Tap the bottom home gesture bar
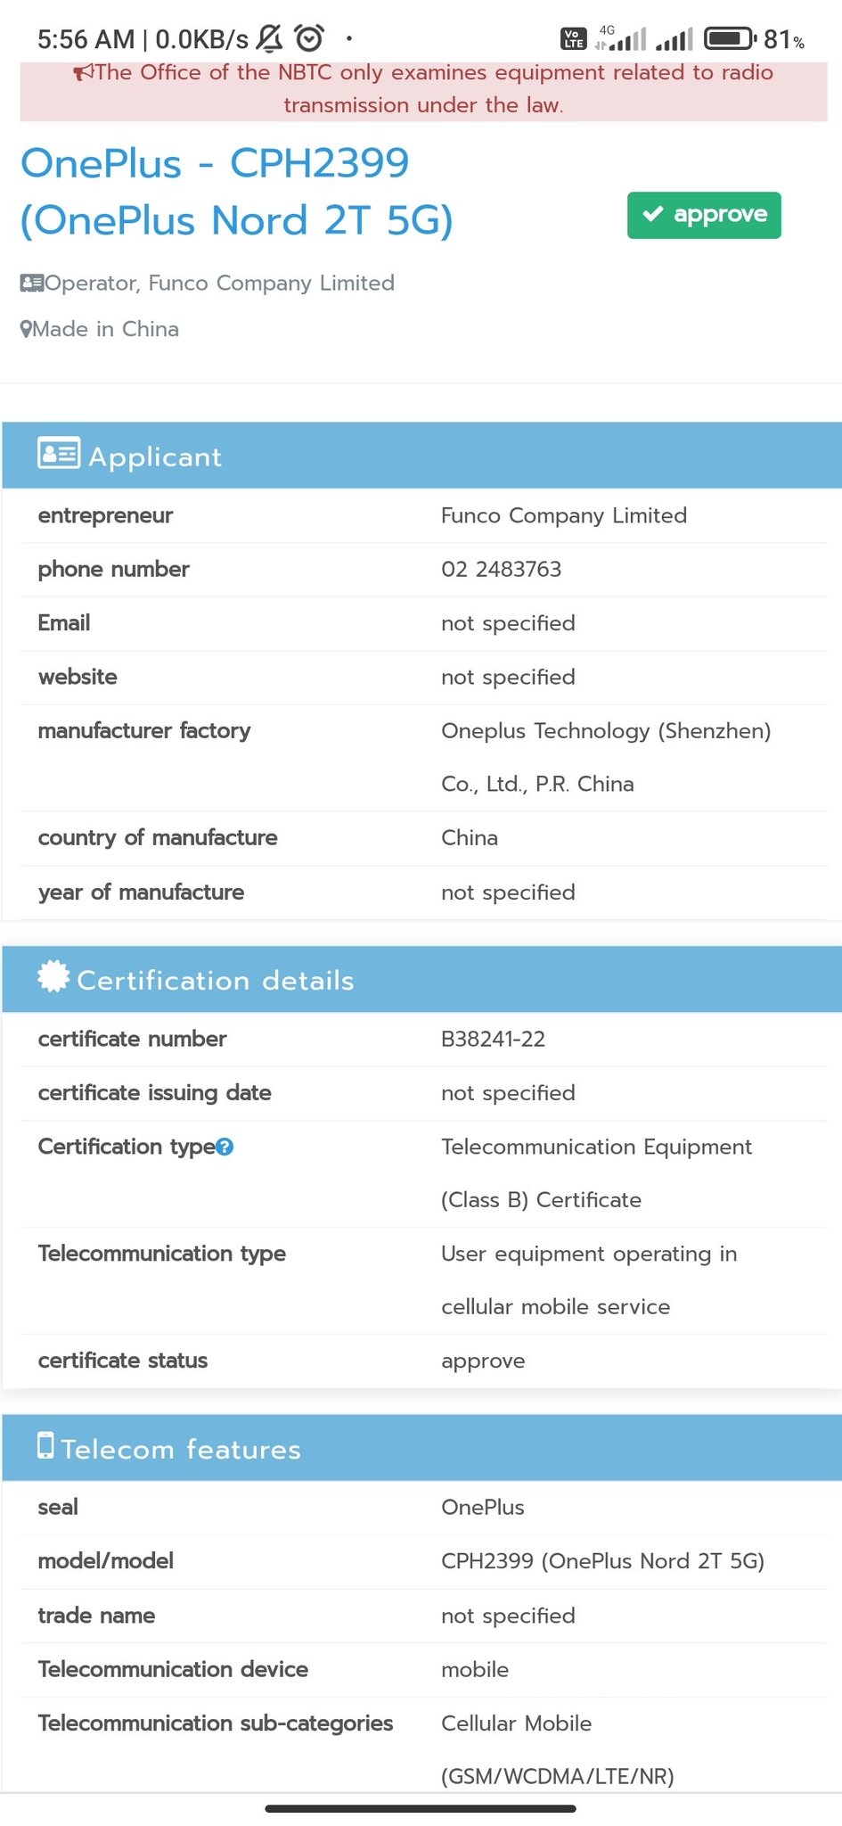Viewport: 842px width, 1826px height. tap(421, 1809)
